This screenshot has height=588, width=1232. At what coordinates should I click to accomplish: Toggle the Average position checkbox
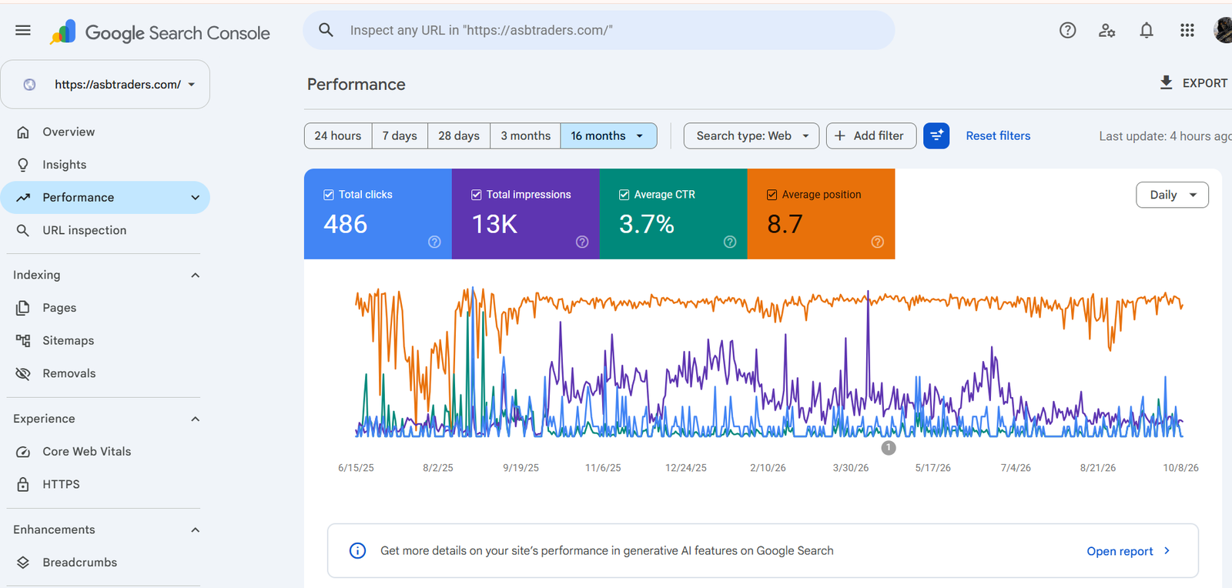[x=772, y=195]
